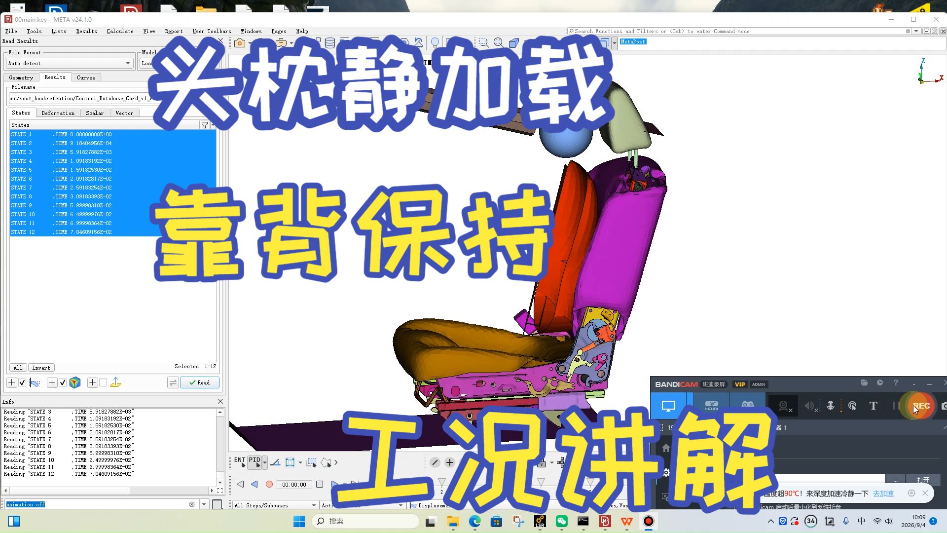Image resolution: width=947 pixels, height=533 pixels.
Task: Click plus button before vector checkbox
Action: 92,382
